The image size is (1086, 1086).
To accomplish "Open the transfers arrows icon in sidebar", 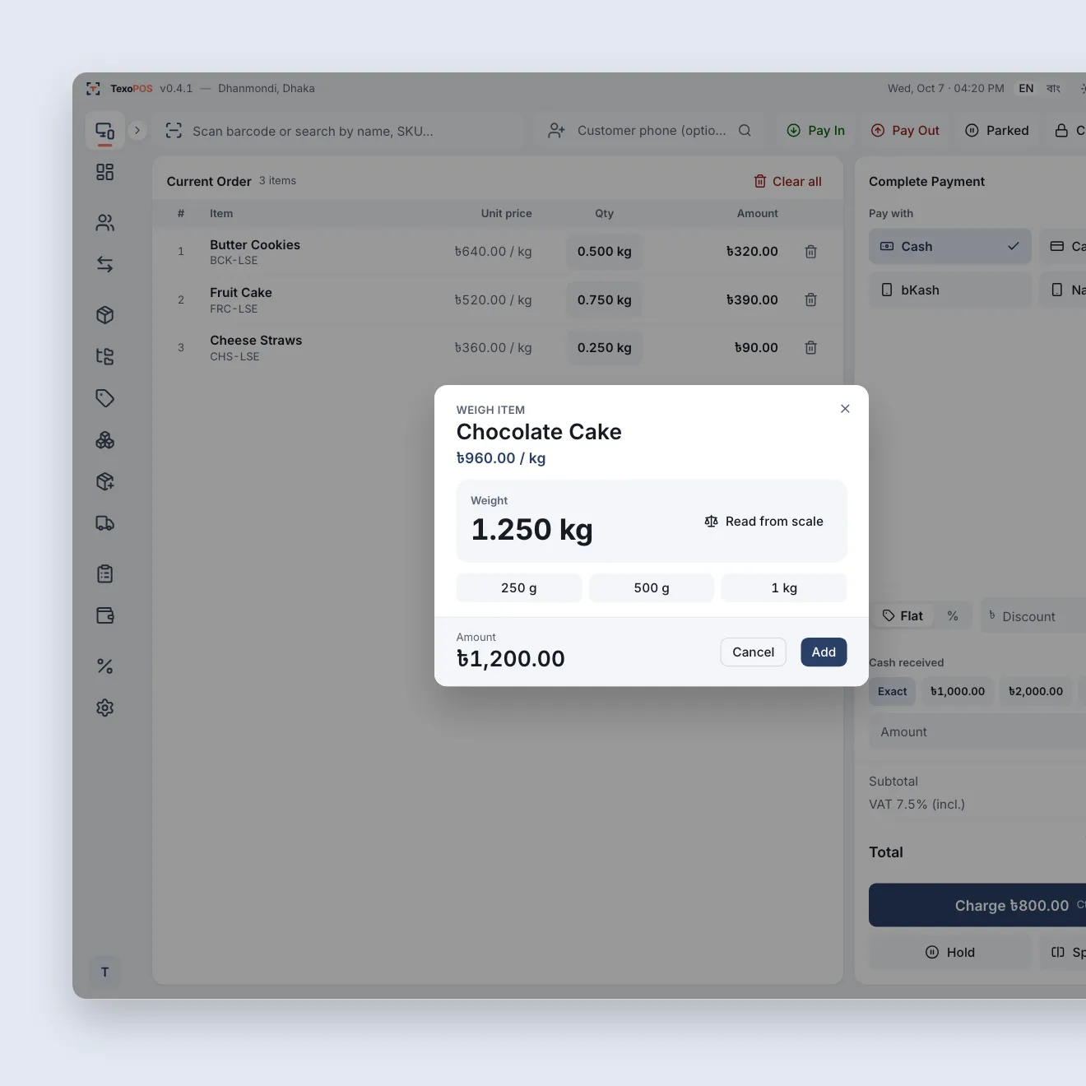I will pos(104,264).
